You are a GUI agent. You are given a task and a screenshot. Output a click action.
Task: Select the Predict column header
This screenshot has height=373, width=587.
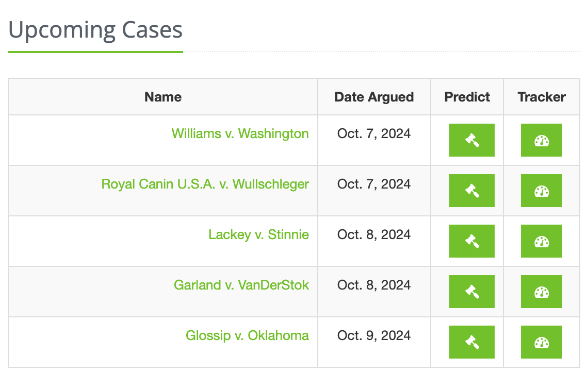pyautogui.click(x=467, y=97)
